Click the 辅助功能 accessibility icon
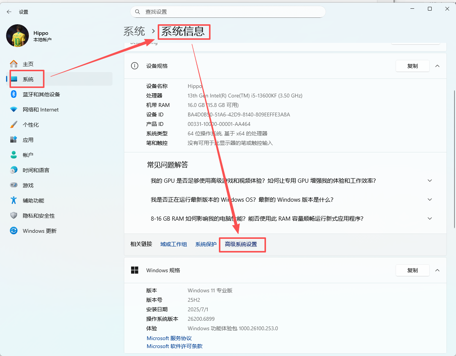This screenshot has height=356, width=456. pyautogui.click(x=14, y=201)
